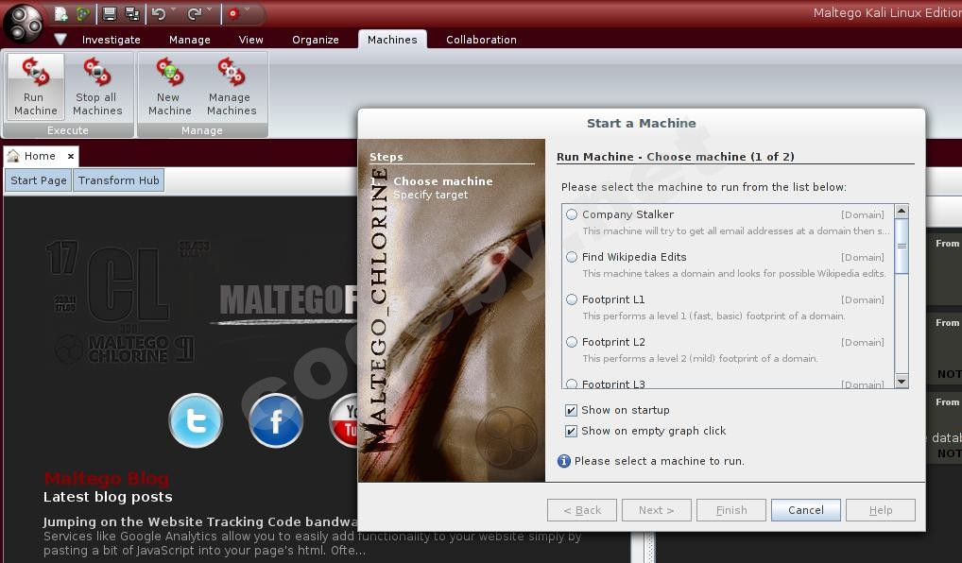The image size is (962, 563).
Task: Uncheck Show on empty graph click checkbox
Action: click(571, 431)
